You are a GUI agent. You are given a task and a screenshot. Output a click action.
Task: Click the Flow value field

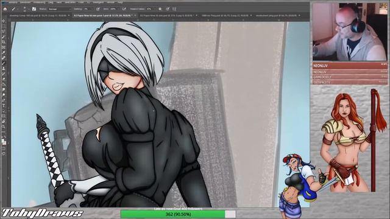(113, 9)
